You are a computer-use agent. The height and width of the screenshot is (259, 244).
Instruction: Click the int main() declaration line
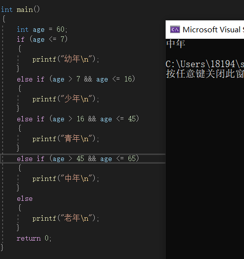pos(20,9)
